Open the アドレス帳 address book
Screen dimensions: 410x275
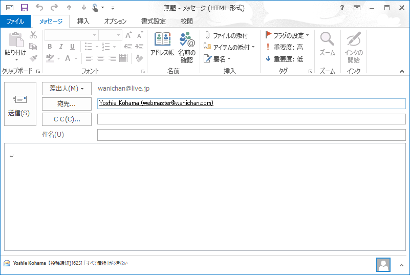point(162,44)
